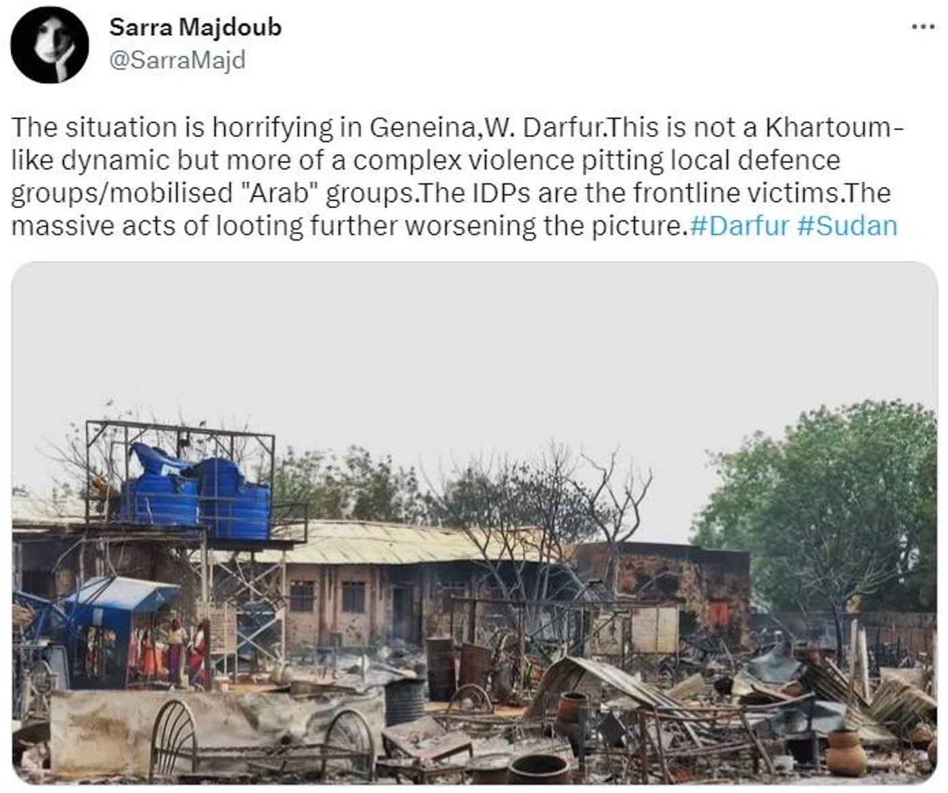Follow the #Sudan hashtag
This screenshot has width=948, height=793.
pos(848,225)
